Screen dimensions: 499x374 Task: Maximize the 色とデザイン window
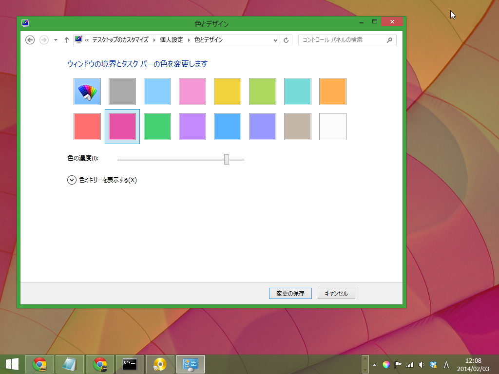tap(375, 21)
